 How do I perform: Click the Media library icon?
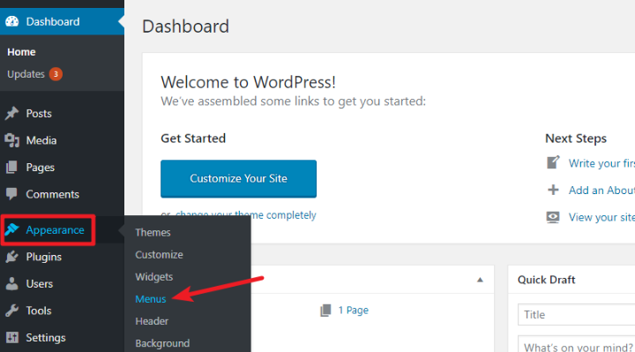pyautogui.click(x=12, y=140)
